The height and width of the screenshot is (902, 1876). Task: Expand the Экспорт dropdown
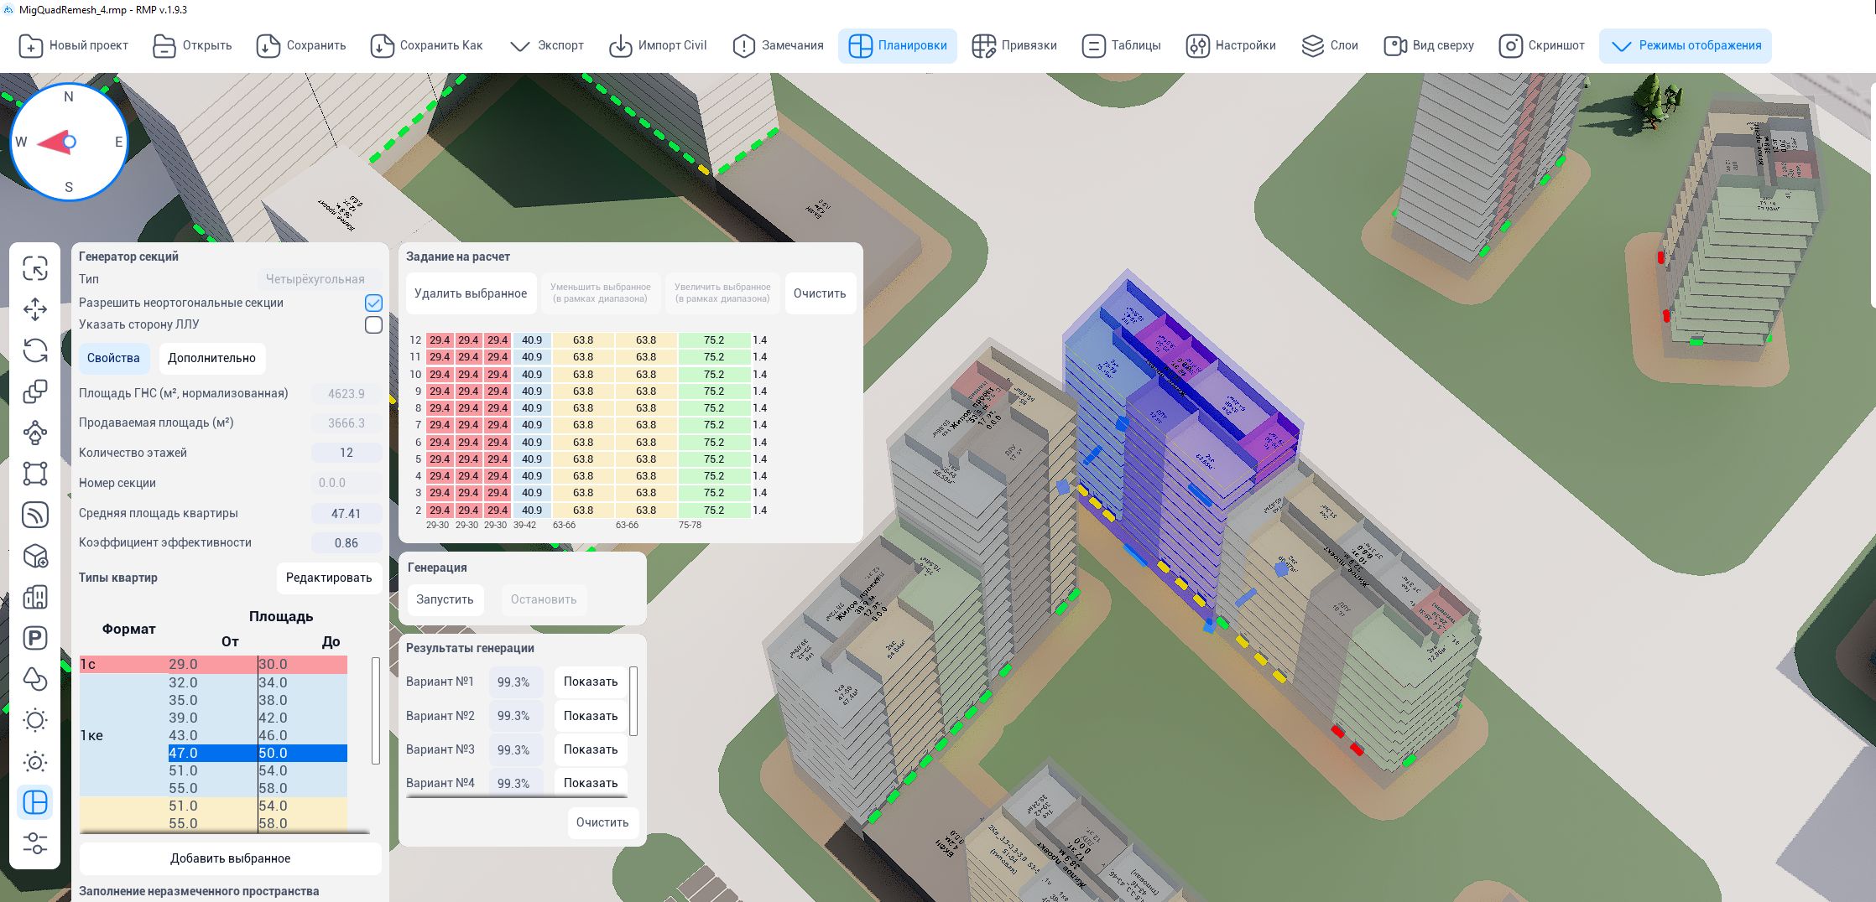547,45
